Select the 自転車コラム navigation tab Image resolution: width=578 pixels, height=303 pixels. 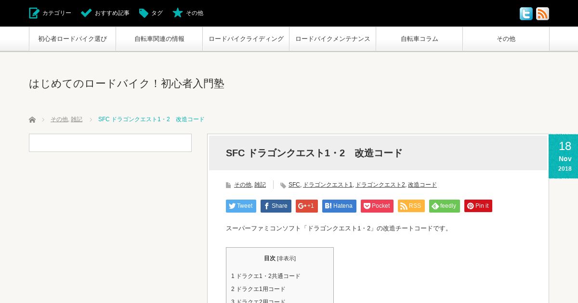click(419, 39)
